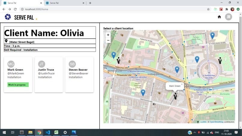Open the Windows Start menu
Screen dimensions: 242x136
[4, 132]
